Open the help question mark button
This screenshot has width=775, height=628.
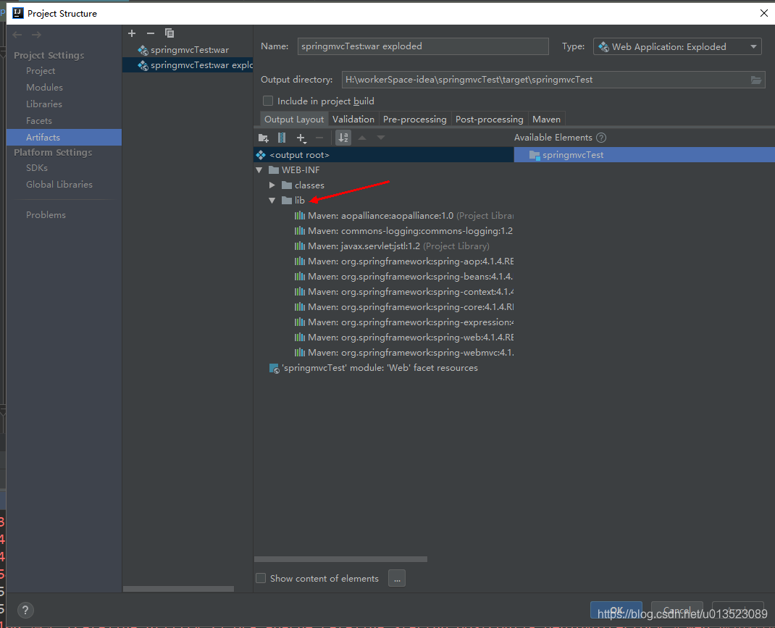pos(25,610)
